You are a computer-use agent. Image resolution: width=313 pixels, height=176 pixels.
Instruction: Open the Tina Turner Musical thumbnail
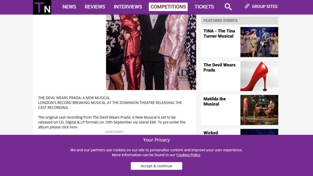click(x=259, y=42)
